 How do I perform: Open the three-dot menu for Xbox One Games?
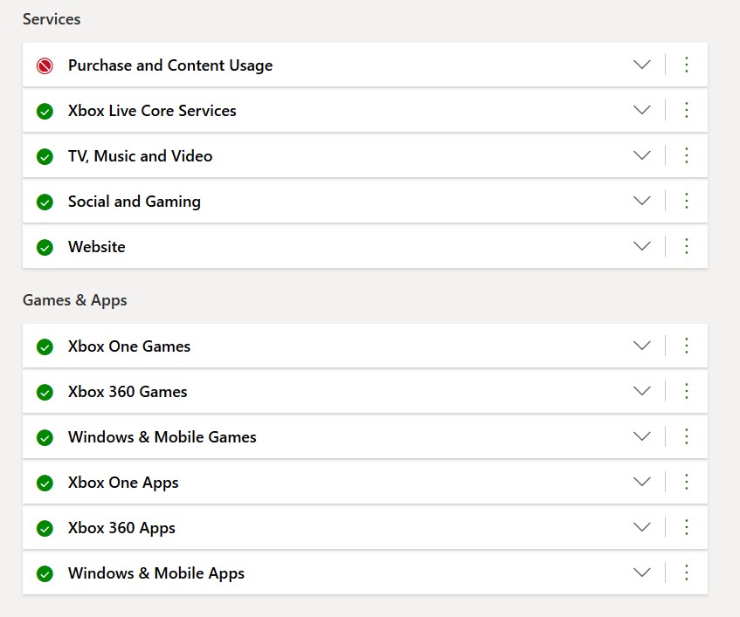(687, 346)
